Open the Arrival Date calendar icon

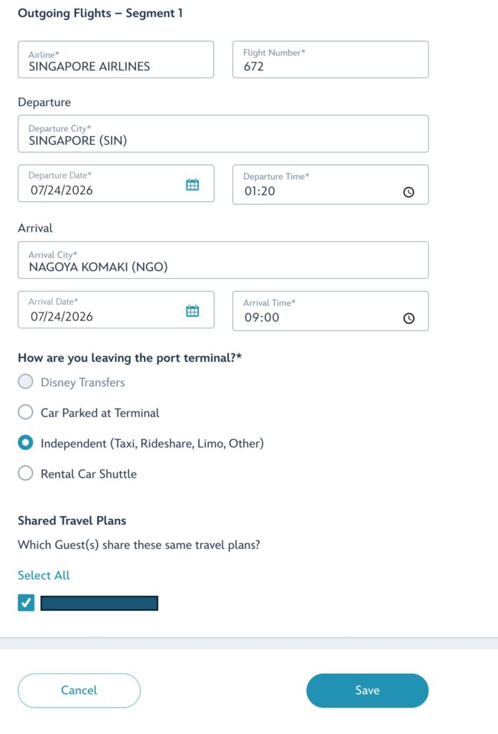click(x=192, y=311)
